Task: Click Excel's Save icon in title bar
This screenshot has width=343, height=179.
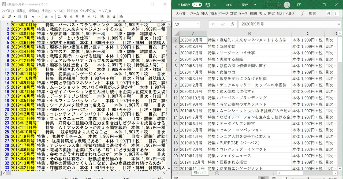Action: click(208, 5)
